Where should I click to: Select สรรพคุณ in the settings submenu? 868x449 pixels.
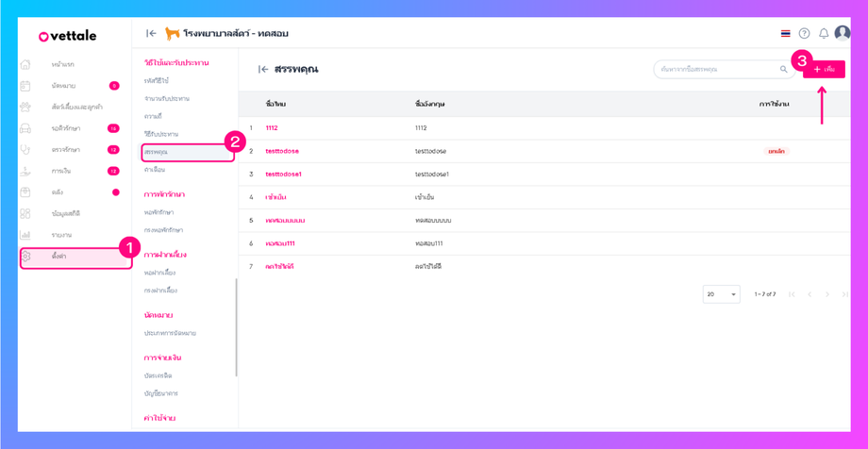tap(157, 152)
